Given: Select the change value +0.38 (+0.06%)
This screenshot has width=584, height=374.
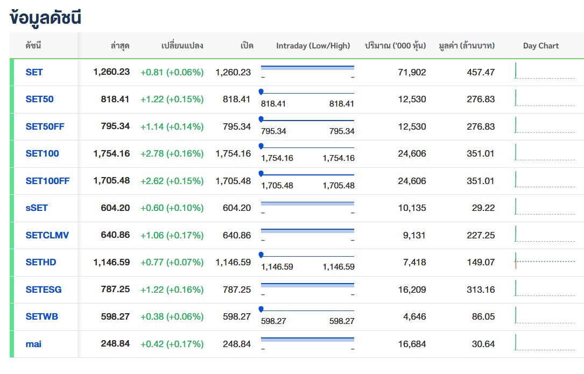Looking at the screenshot, I should point(172,316).
